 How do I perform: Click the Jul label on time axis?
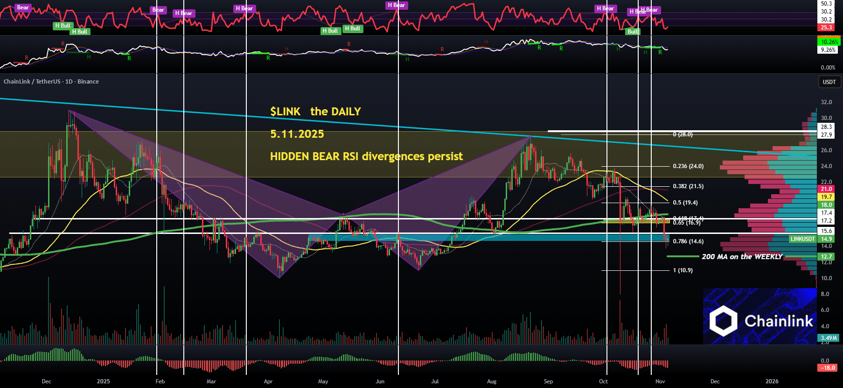(435, 381)
